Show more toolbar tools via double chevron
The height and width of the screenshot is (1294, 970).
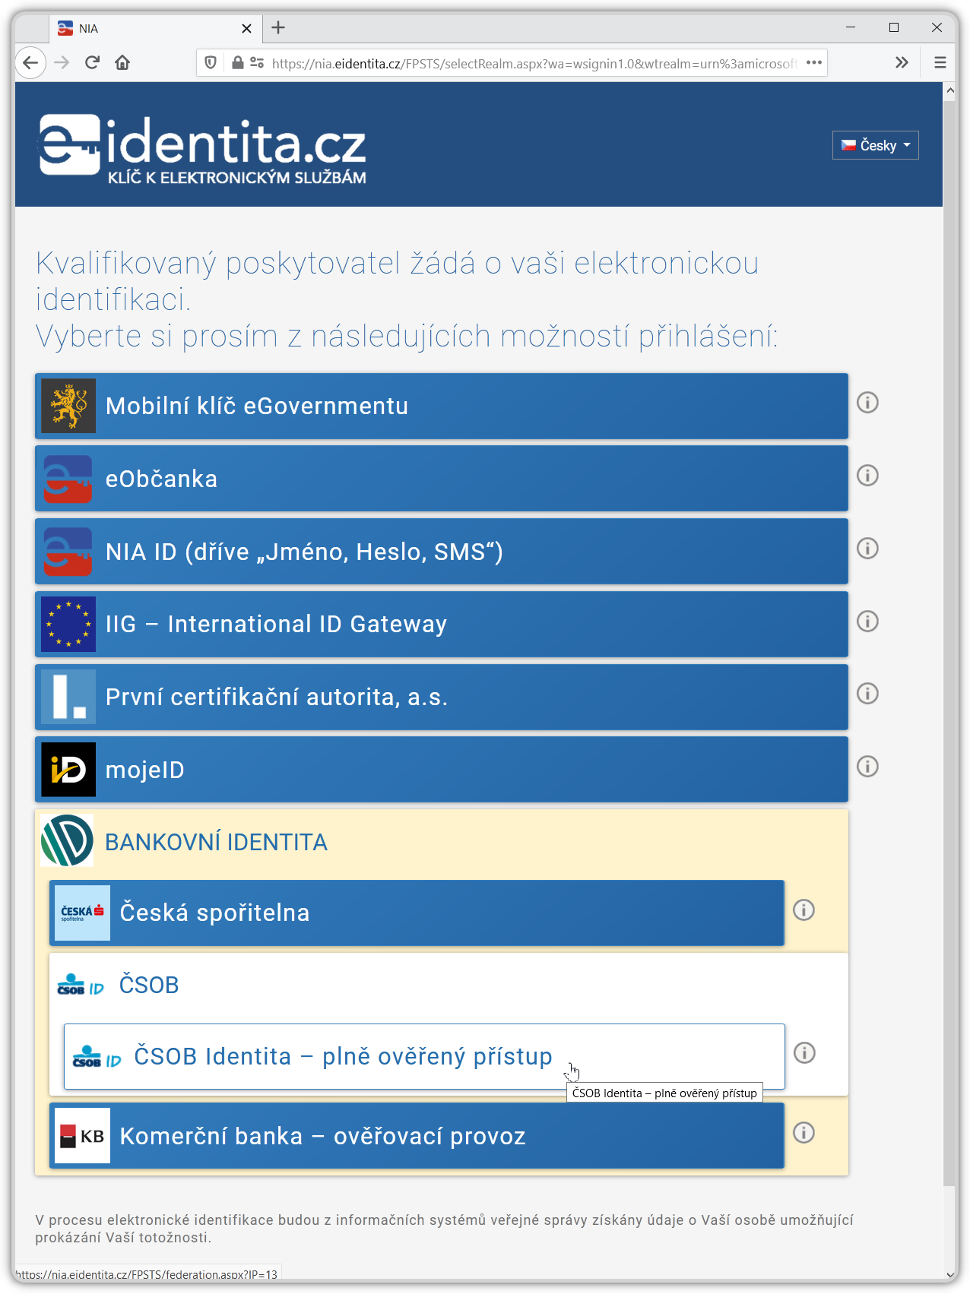coord(902,62)
